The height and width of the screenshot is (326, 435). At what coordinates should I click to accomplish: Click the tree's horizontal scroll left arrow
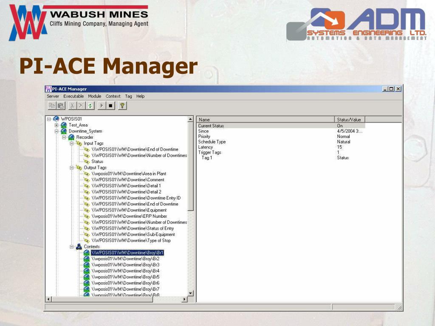tap(48, 299)
